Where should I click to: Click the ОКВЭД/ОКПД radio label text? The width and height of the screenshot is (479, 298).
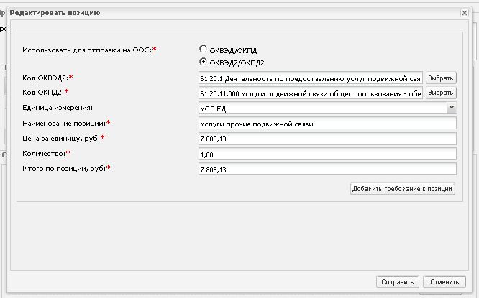pos(233,50)
